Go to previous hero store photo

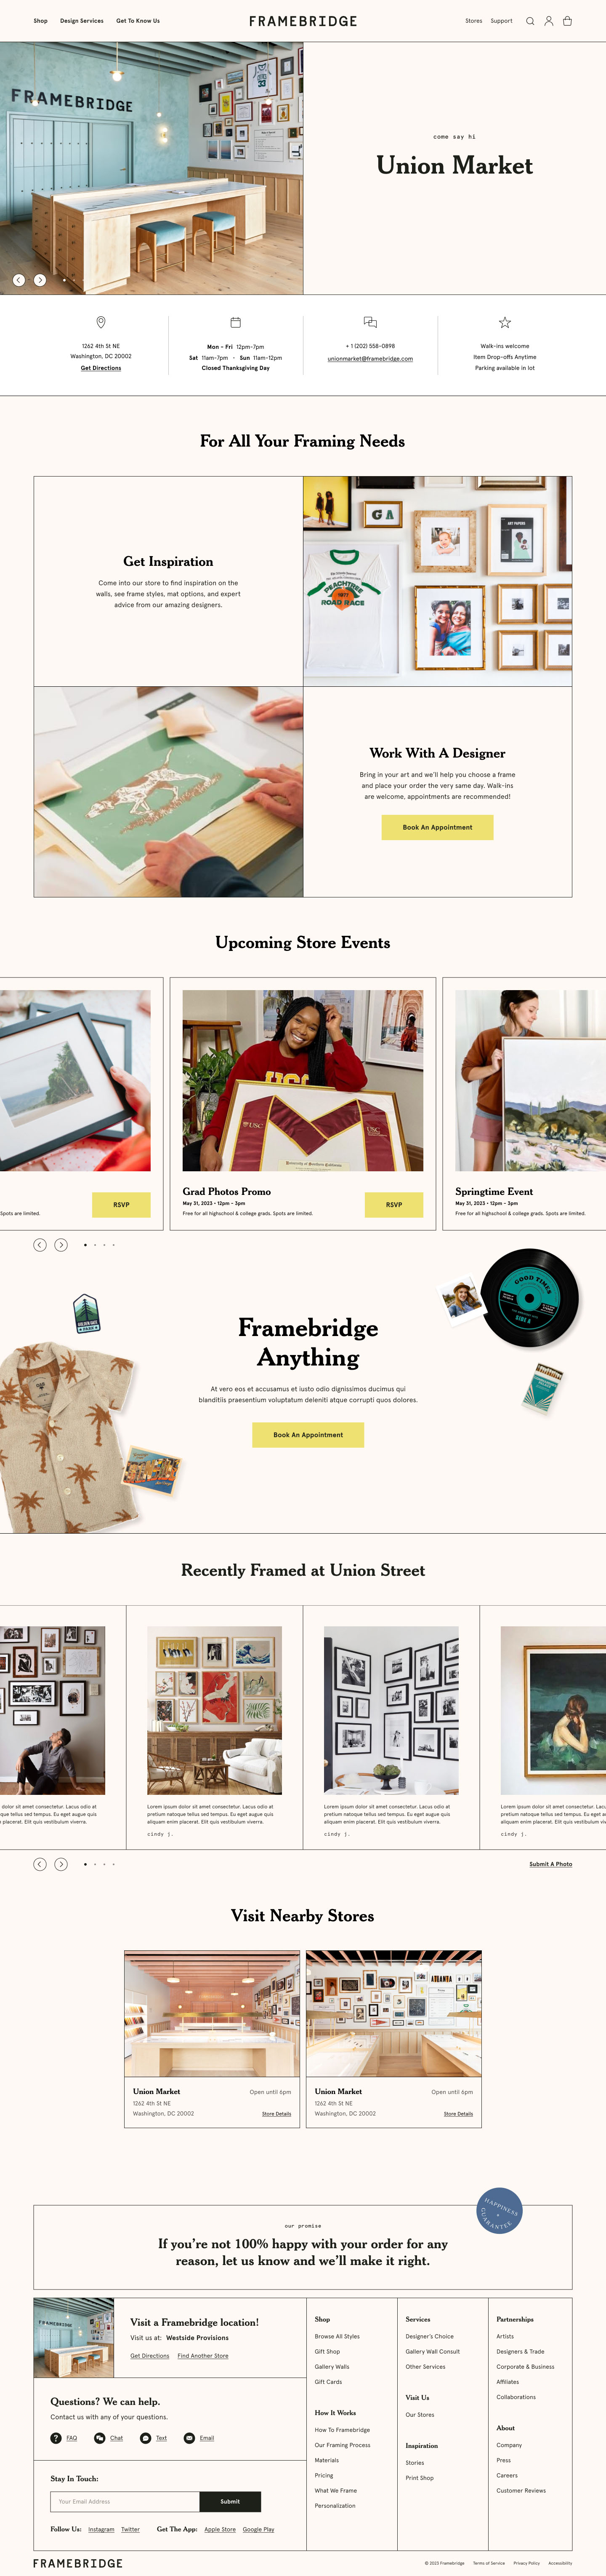pos(19,280)
